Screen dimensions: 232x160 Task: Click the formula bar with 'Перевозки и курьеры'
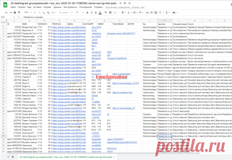[127, 17]
